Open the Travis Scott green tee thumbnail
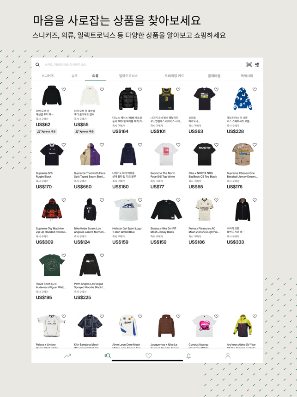The width and height of the screenshot is (297, 397). click(52, 265)
